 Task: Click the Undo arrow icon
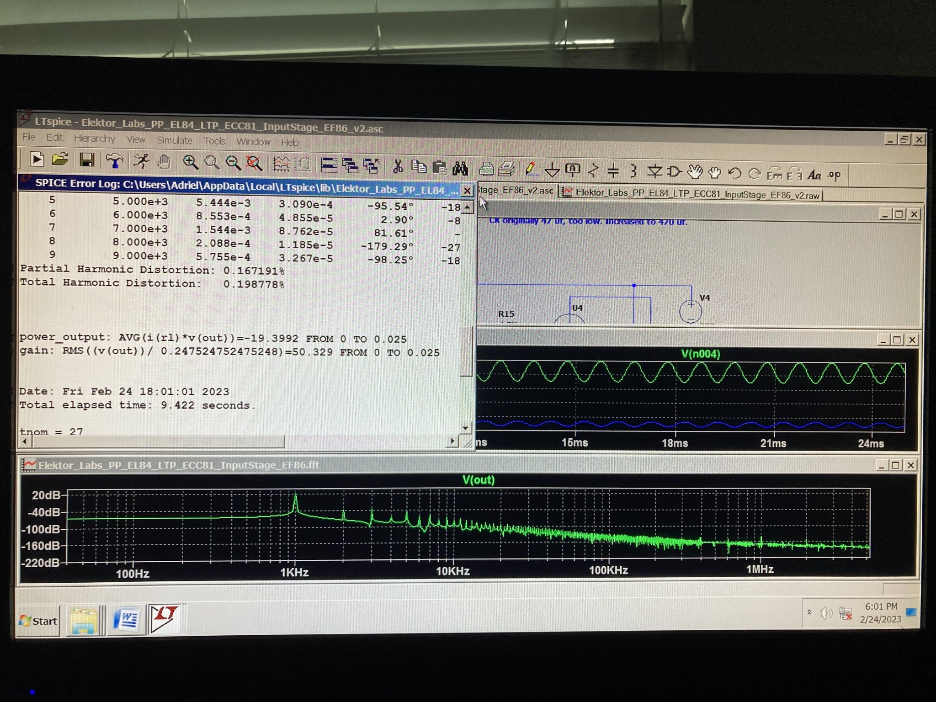tap(734, 174)
